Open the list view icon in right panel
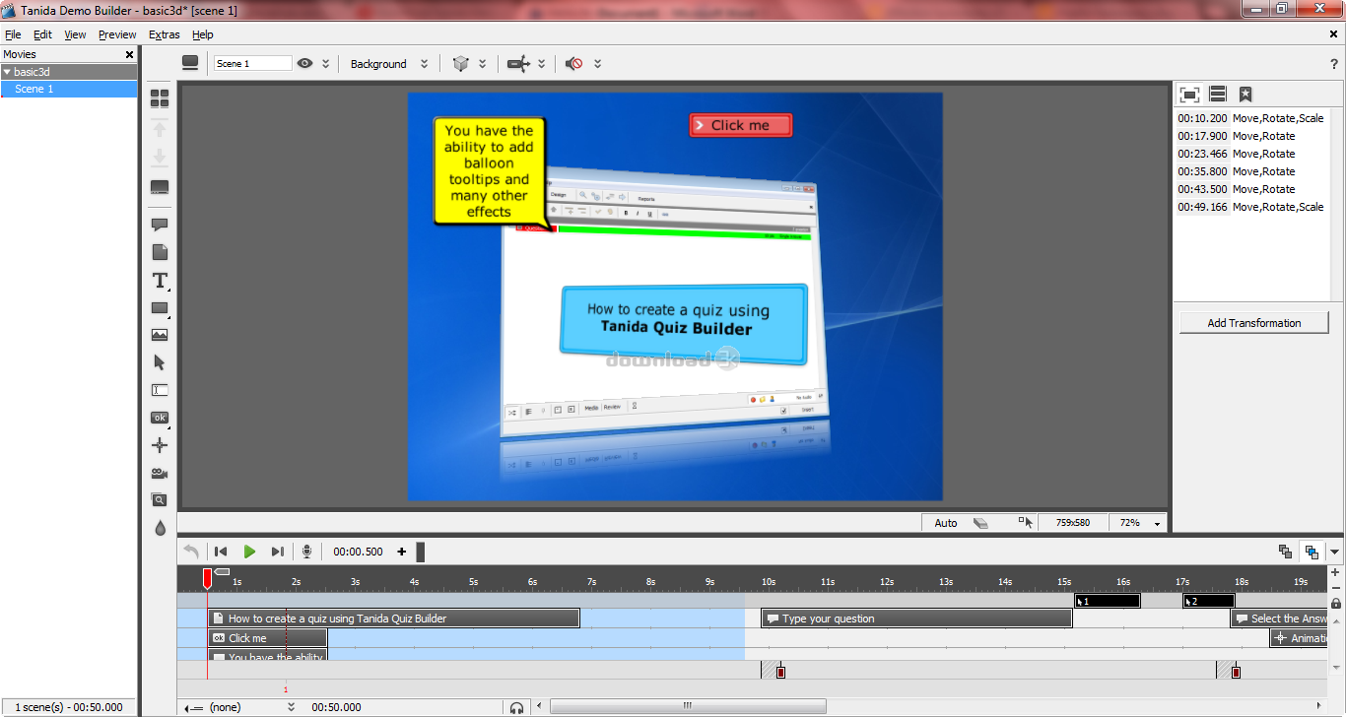1346x717 pixels. tap(1218, 95)
